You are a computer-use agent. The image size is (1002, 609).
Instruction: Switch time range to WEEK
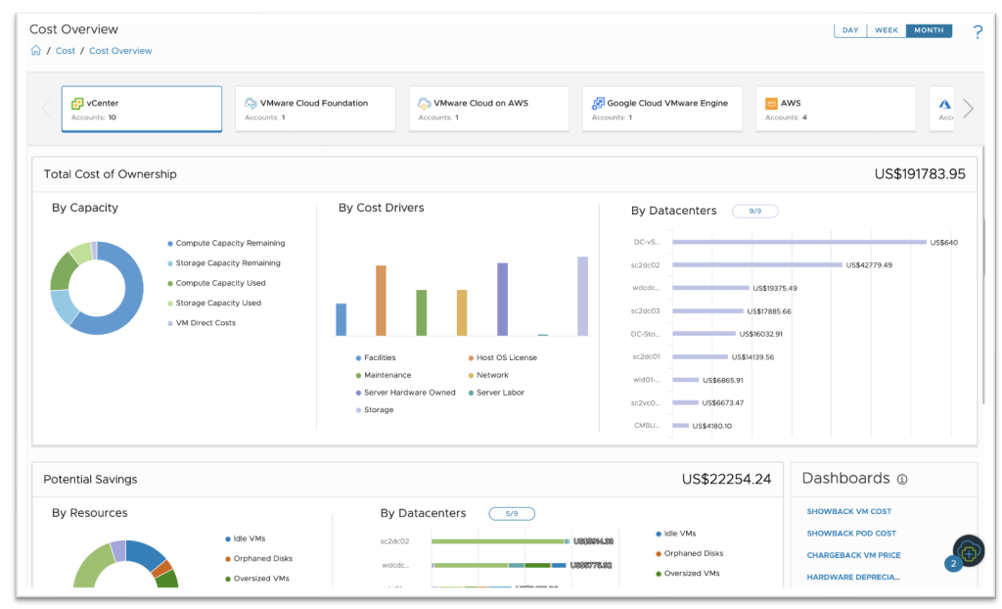coord(887,30)
